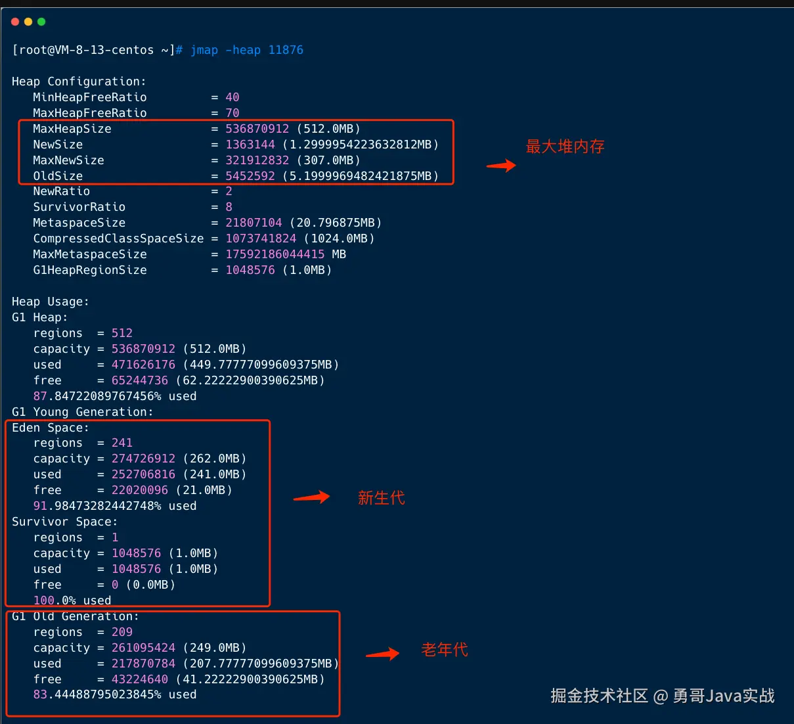Screen dimensions: 794x724
Task: Click the Heap Configuration heading
Action: click(x=79, y=81)
